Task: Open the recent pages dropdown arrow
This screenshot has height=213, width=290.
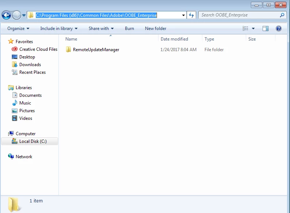Action: [24, 15]
